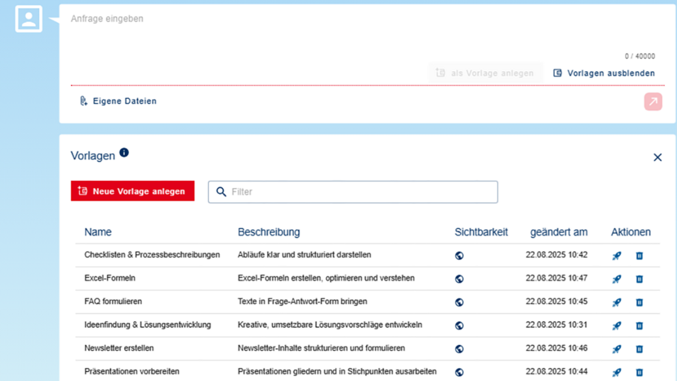Click the date 22.08.2025 10:47
The height and width of the screenshot is (381, 677).
coord(556,278)
